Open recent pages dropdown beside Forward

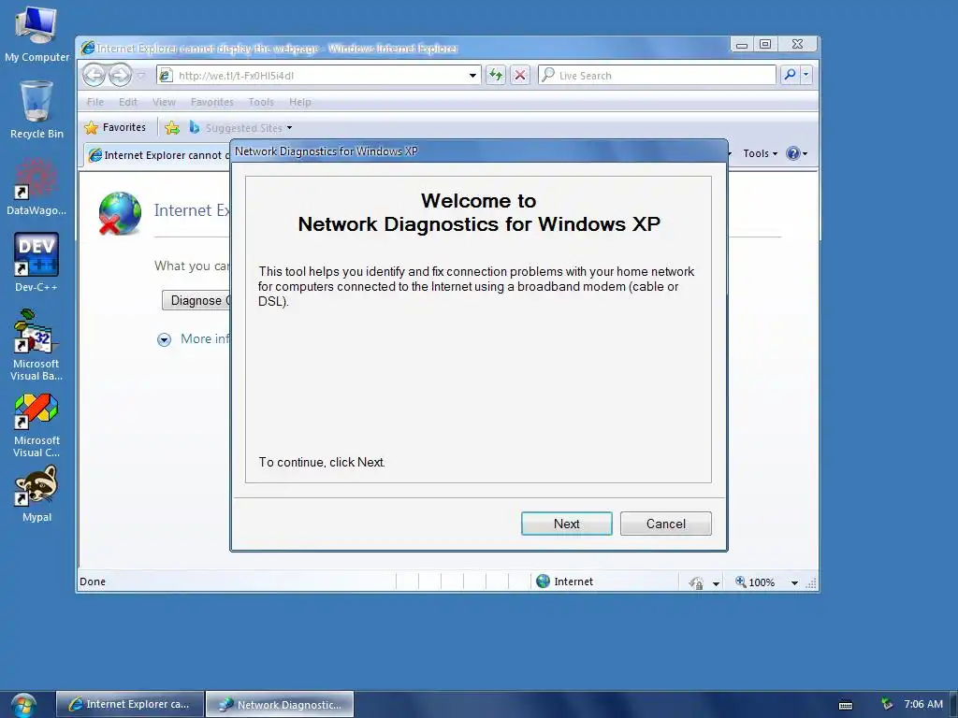point(141,76)
